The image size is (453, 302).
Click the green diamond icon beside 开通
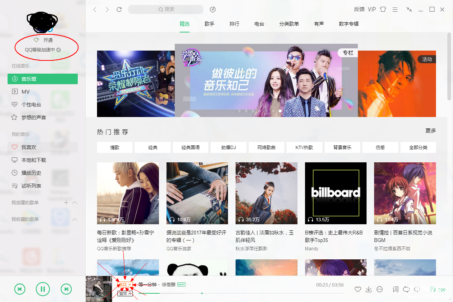tap(36, 40)
